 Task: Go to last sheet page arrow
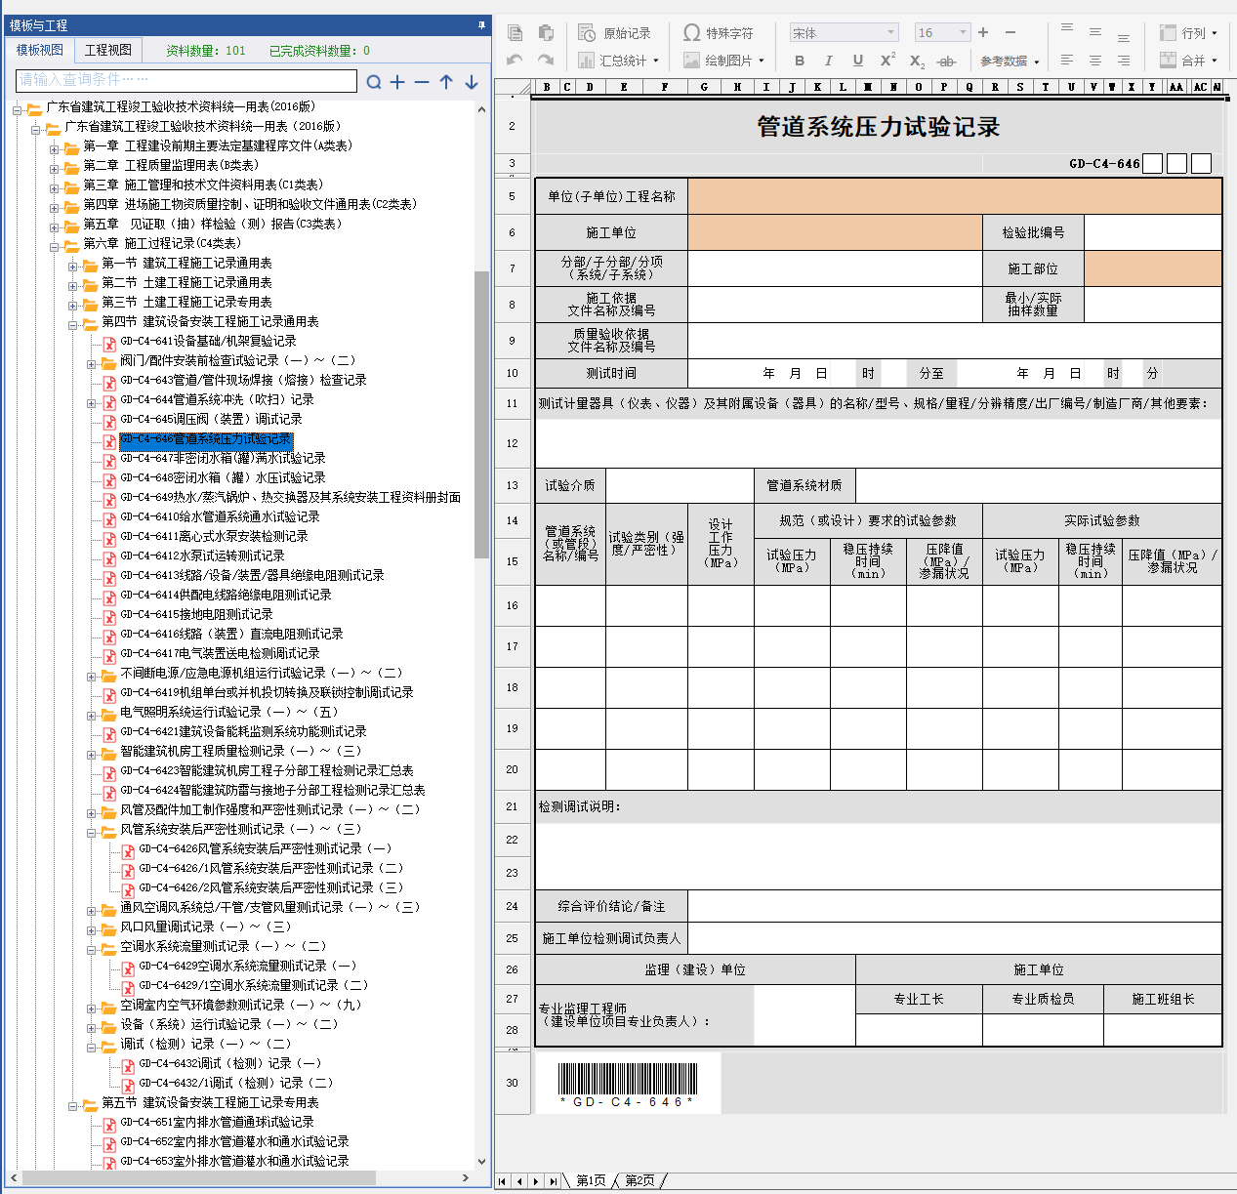coord(553,1181)
